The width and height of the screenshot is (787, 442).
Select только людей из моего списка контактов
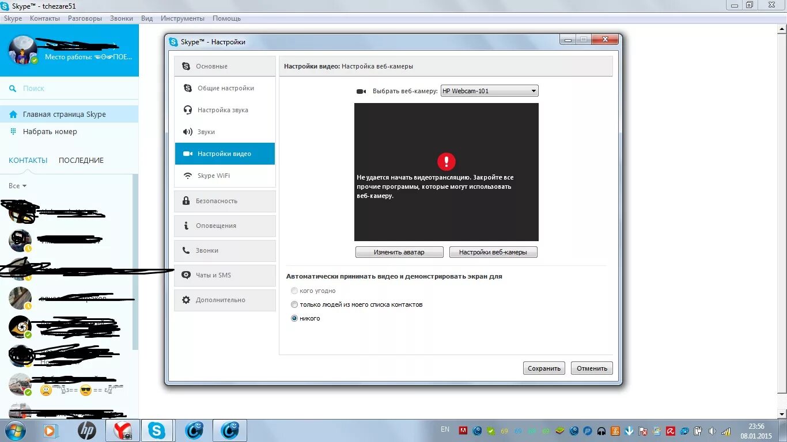[x=294, y=304]
